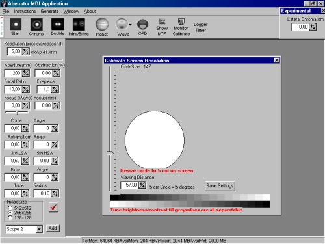Screen dimensions: 325x244
Task: Open the Wave front icon
Action: point(122,27)
